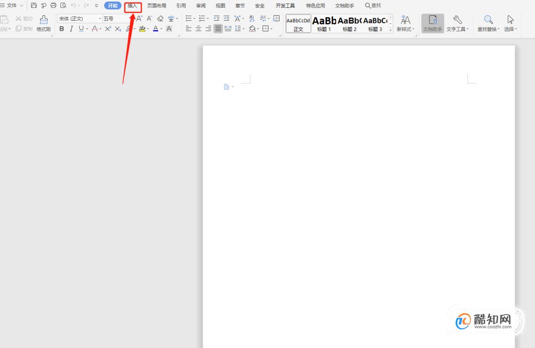Click the Sort (A-Z) icon

click(x=252, y=18)
